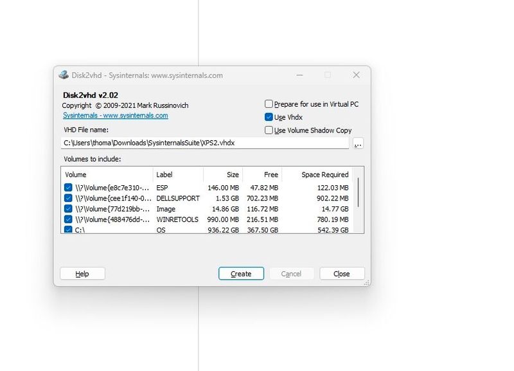The width and height of the screenshot is (514, 371).
Task: Sort by the Free column header
Action: 262,174
